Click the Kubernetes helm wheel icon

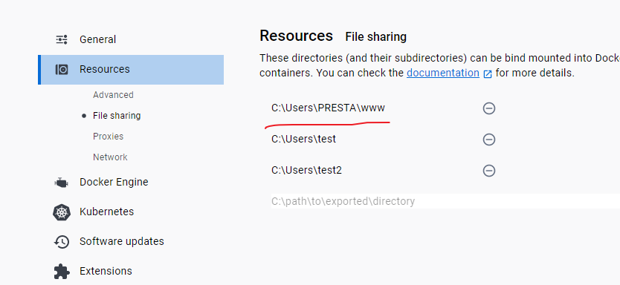(x=62, y=212)
